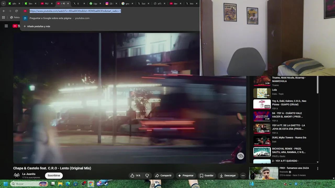Click the mix playlist scroll-down arrow
The height and width of the screenshot is (188, 335).
tap(318, 162)
